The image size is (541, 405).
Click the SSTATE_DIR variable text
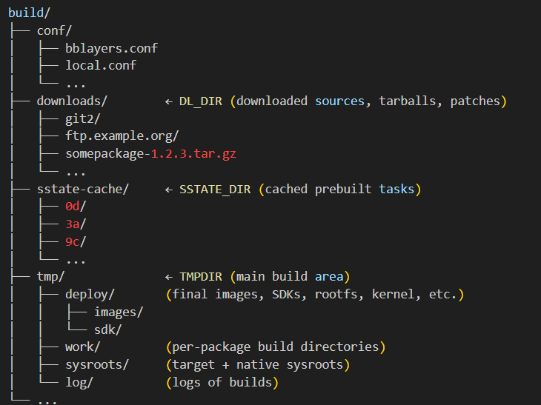[215, 190]
